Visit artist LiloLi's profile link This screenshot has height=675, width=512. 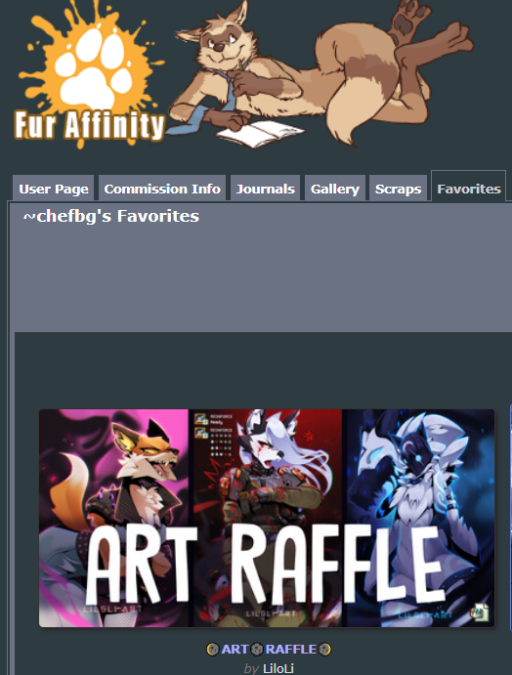tap(278, 668)
